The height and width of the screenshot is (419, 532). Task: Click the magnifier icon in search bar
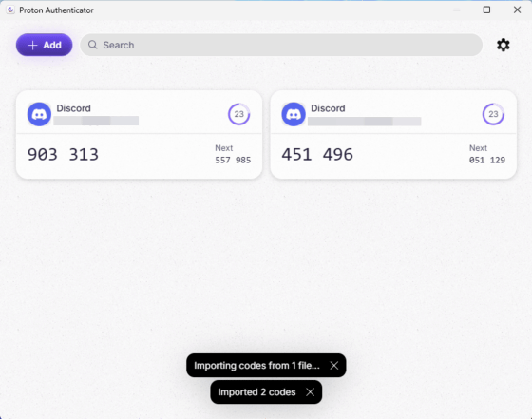(x=93, y=45)
